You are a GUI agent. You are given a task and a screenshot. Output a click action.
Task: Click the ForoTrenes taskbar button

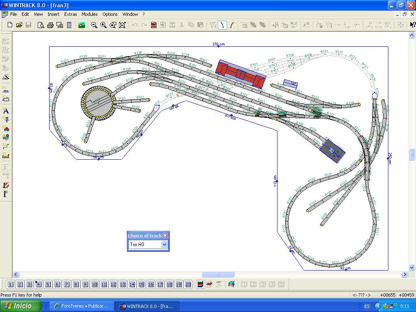(82, 306)
